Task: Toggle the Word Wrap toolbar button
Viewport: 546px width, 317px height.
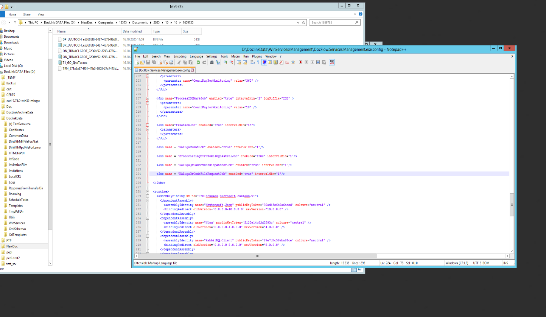Action: click(x=252, y=62)
